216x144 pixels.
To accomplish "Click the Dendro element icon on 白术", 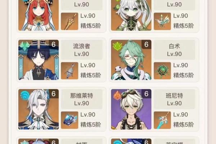I will point(117,46).
